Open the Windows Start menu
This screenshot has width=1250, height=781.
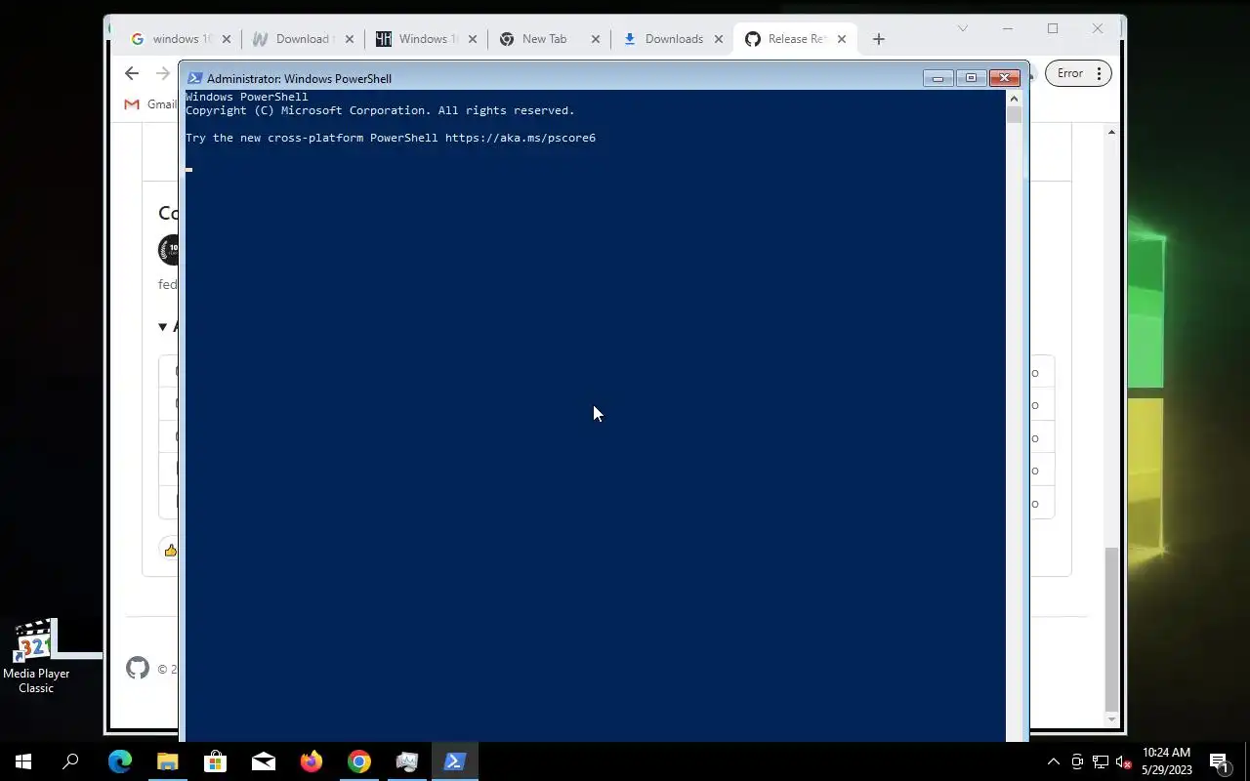(23, 761)
